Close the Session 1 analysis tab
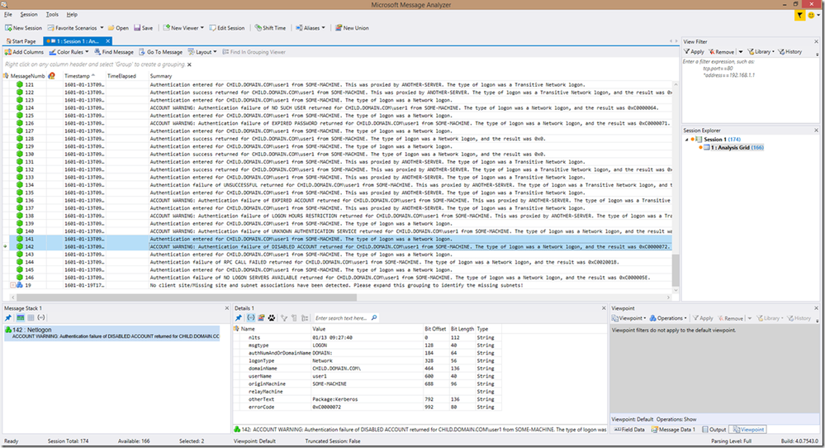The image size is (825, 448). 108,41
